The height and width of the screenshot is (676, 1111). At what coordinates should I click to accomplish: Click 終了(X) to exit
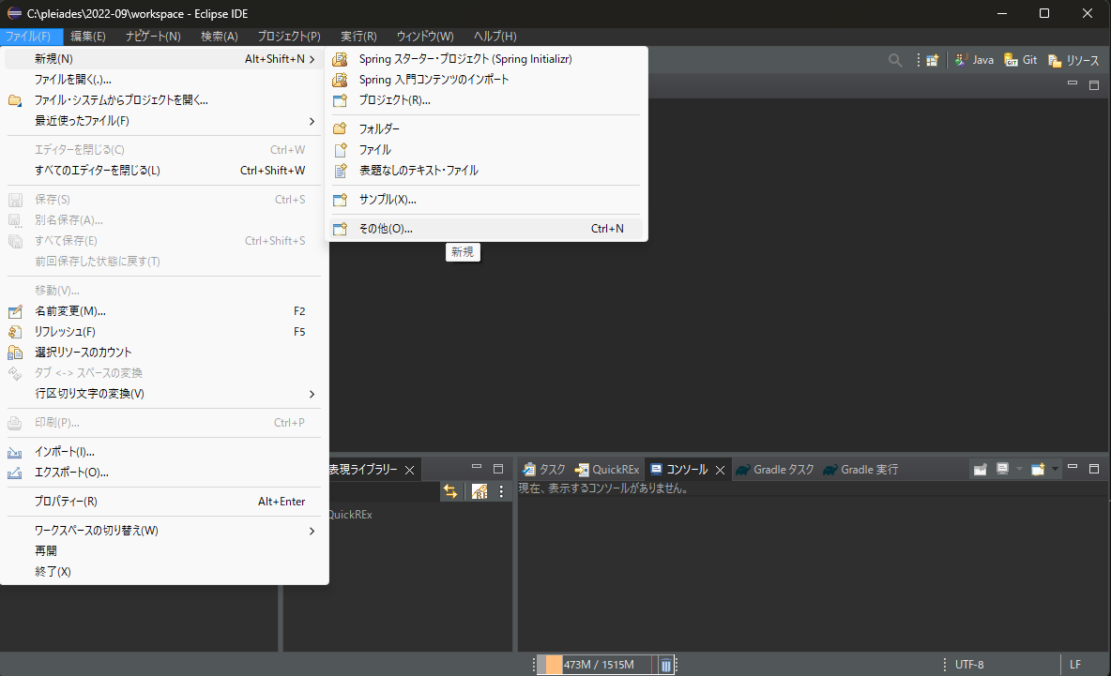(164, 571)
